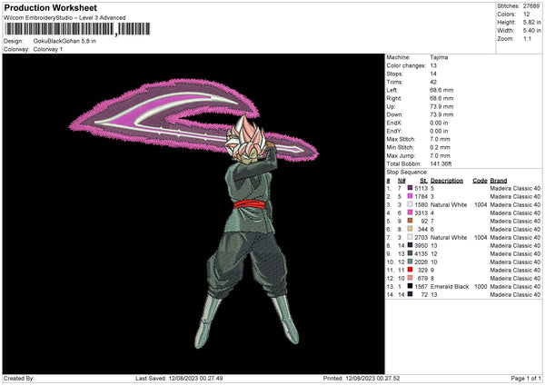This screenshot has width=545, height=385.
Task: Click the Machine value 'Tajima'
Action: pyautogui.click(x=439, y=57)
